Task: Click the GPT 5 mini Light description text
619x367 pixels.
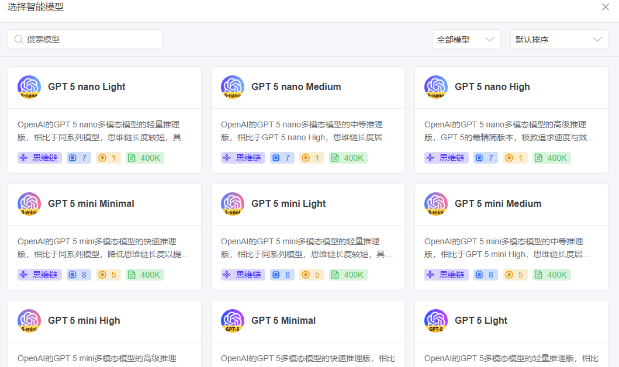Action: point(306,248)
